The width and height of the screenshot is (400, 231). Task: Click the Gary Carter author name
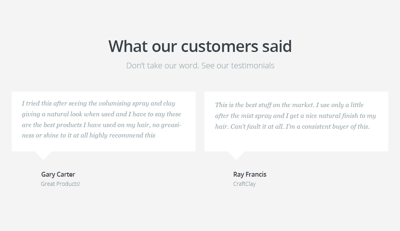(58, 174)
